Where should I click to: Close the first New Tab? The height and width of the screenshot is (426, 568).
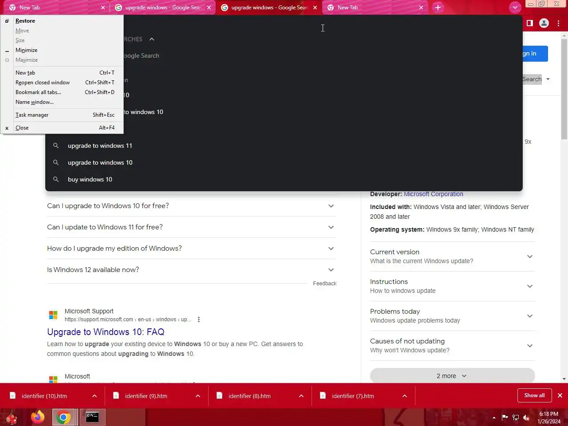pos(103,8)
